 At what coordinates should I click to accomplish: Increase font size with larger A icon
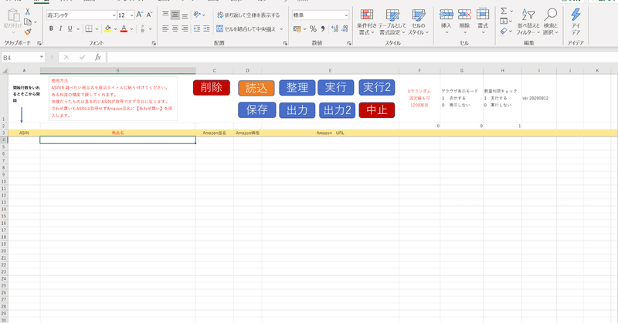coord(140,15)
